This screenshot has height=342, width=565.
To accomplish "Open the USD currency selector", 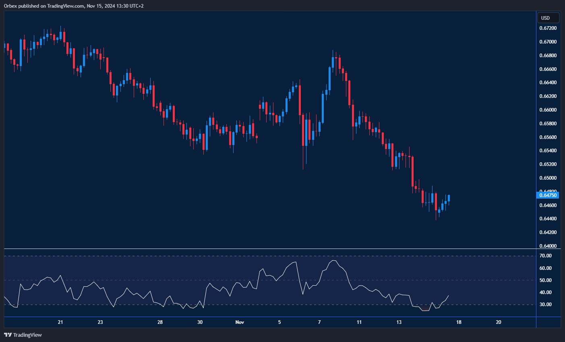I will [x=548, y=18].
